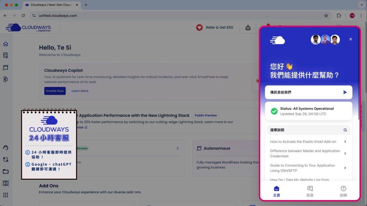
Task: Open the 說明 tab in chat widget
Action: tap(343, 191)
